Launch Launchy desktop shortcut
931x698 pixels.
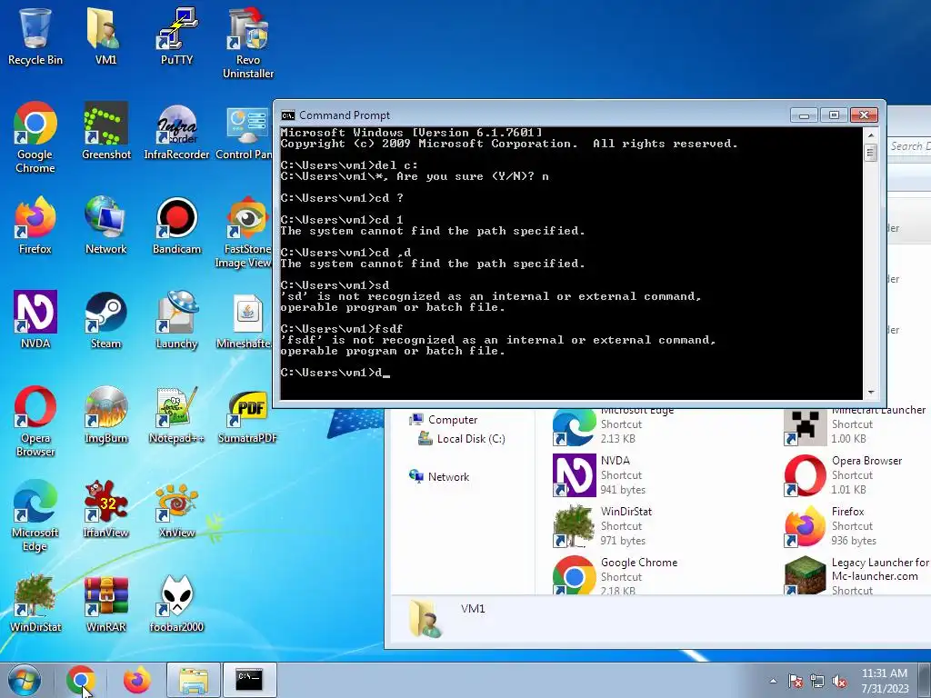pyautogui.click(x=176, y=319)
